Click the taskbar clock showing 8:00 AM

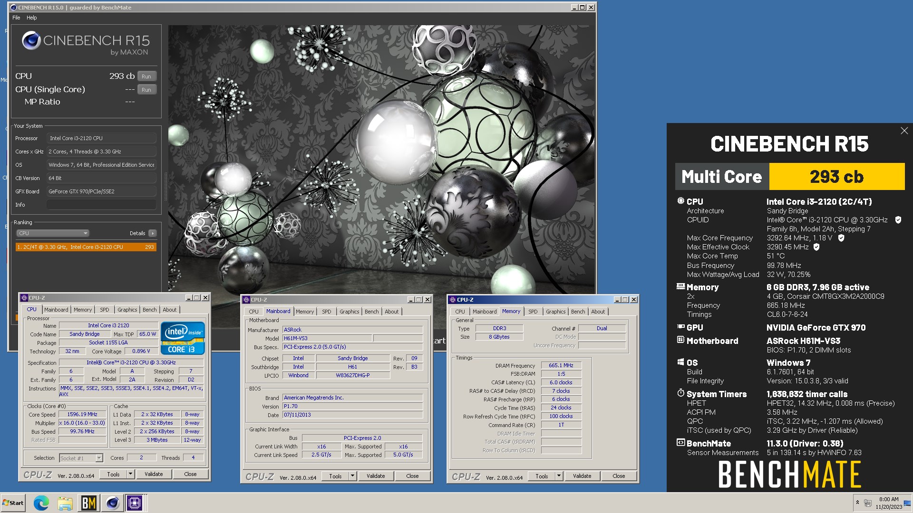[889, 503]
